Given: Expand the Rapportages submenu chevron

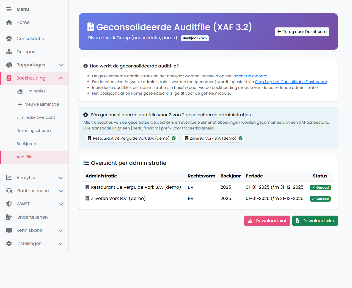Looking at the screenshot, I should [61, 65].
